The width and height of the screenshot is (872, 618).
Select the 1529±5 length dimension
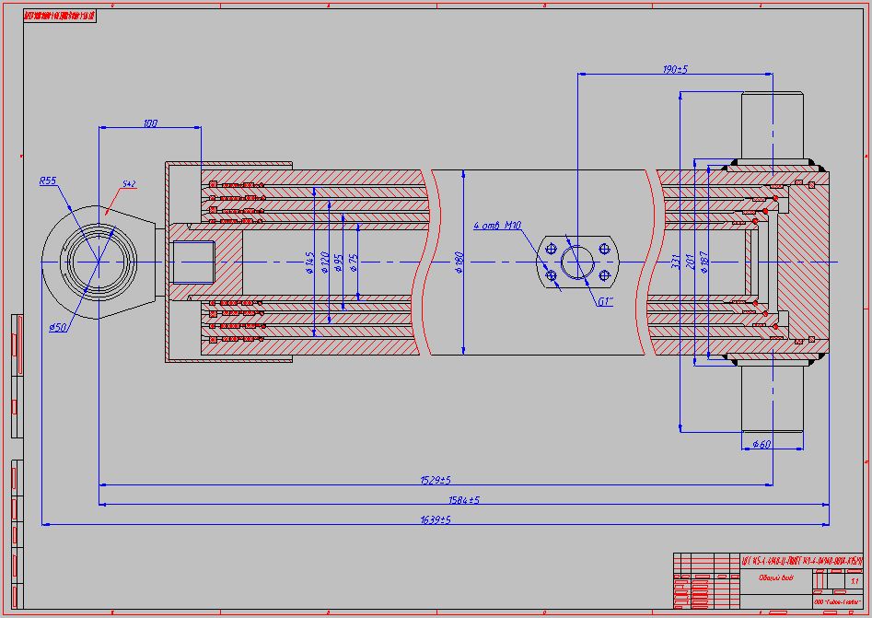(436, 480)
